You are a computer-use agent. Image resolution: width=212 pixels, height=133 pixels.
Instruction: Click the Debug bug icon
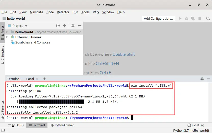click(186, 18)
